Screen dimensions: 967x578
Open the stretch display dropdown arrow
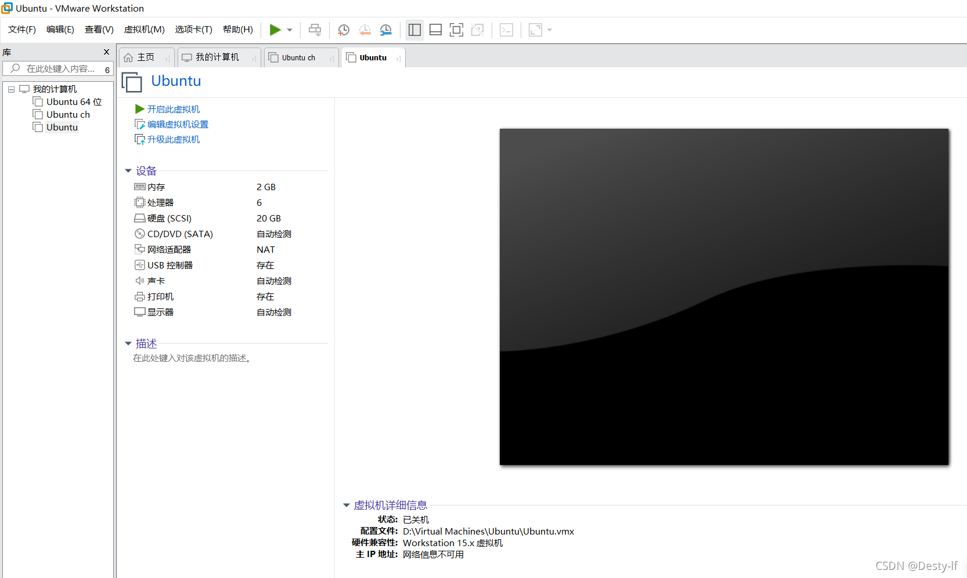coord(550,30)
